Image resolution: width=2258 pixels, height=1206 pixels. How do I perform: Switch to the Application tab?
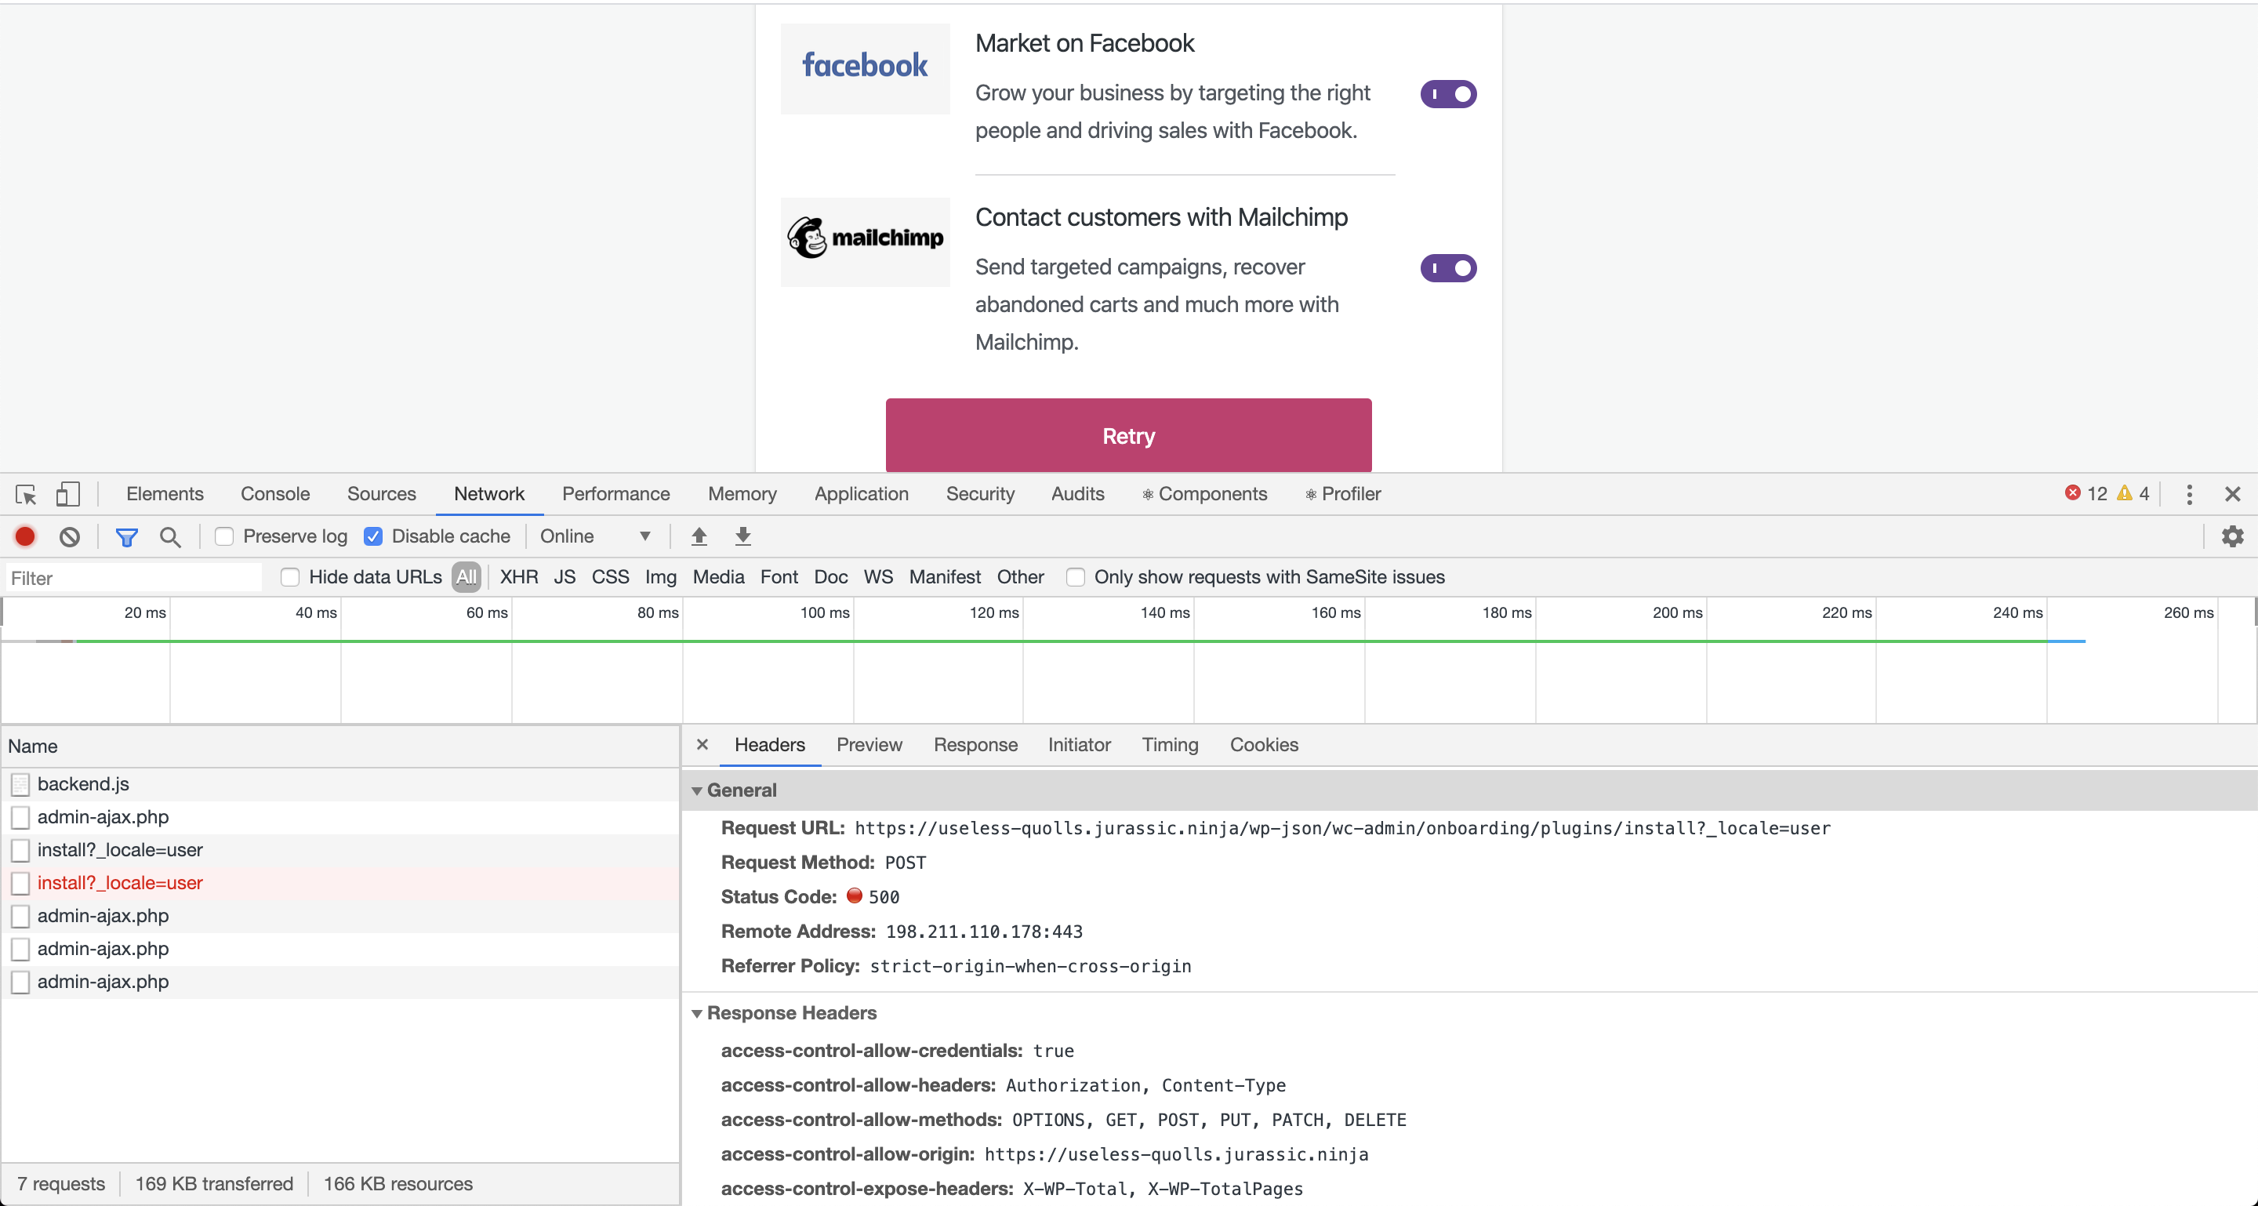point(861,494)
